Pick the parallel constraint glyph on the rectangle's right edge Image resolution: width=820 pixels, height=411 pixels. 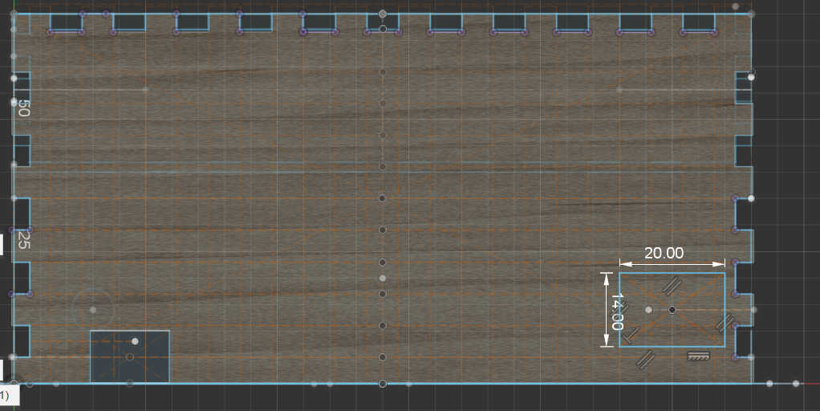[725, 323]
